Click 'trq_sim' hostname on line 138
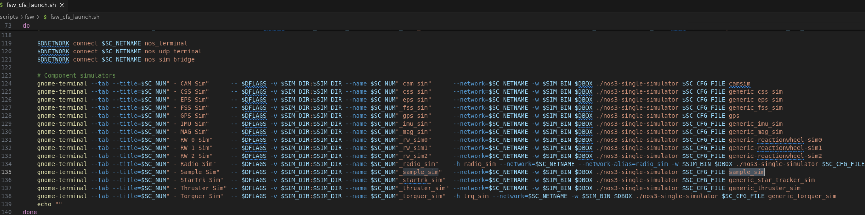The image size is (865, 215). 476,196
